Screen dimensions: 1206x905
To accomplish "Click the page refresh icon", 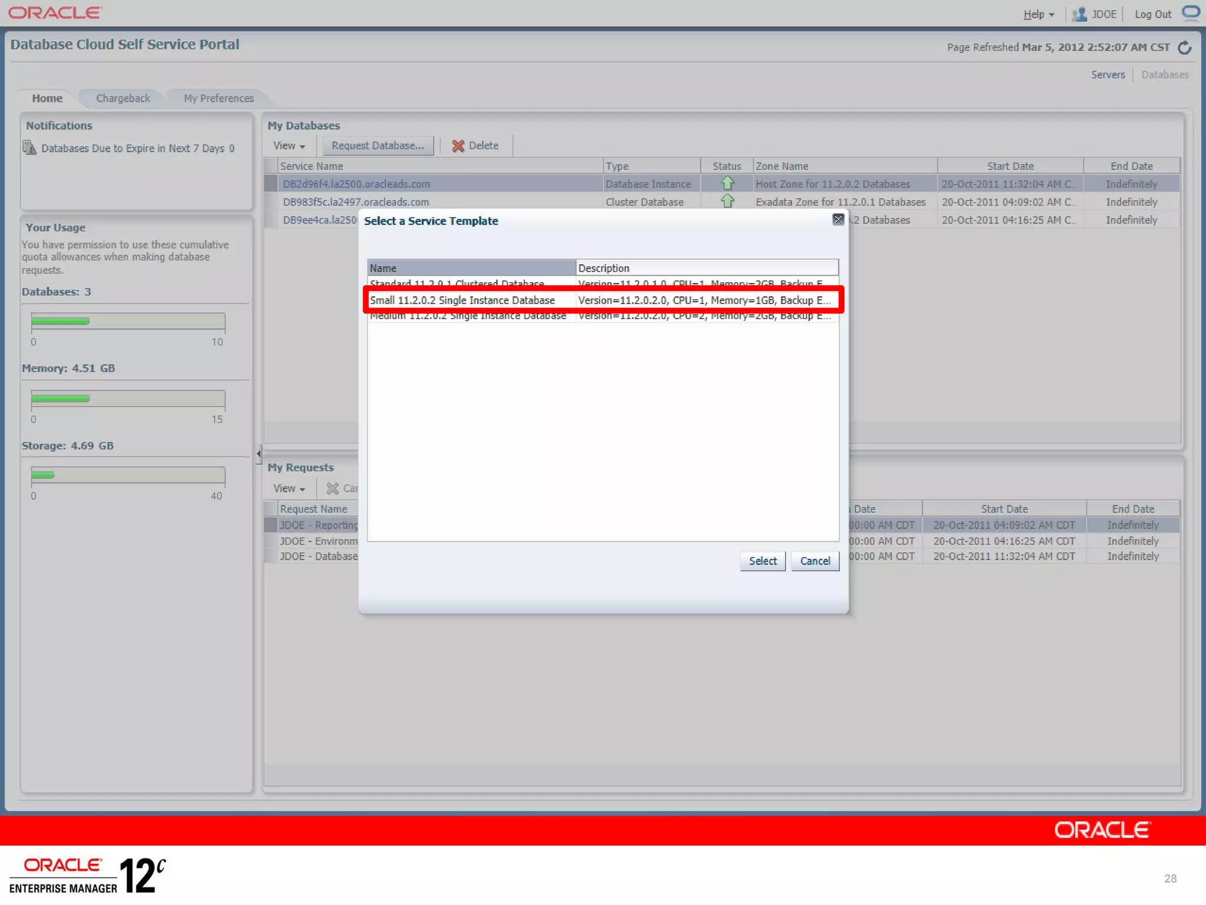I will pos(1184,48).
